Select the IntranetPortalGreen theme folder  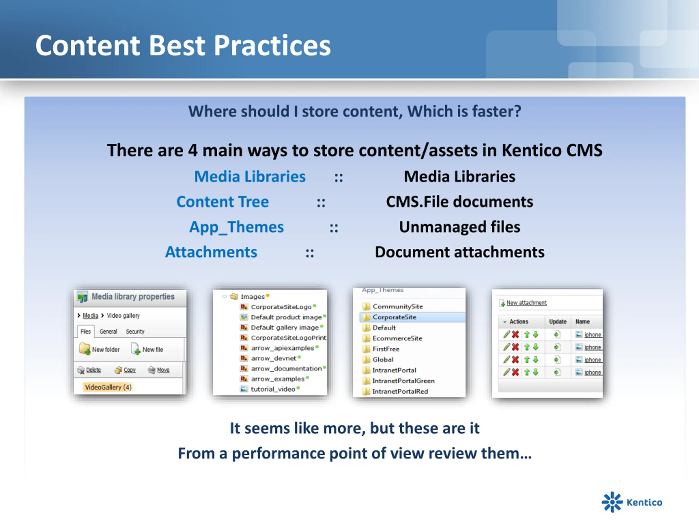pos(403,381)
